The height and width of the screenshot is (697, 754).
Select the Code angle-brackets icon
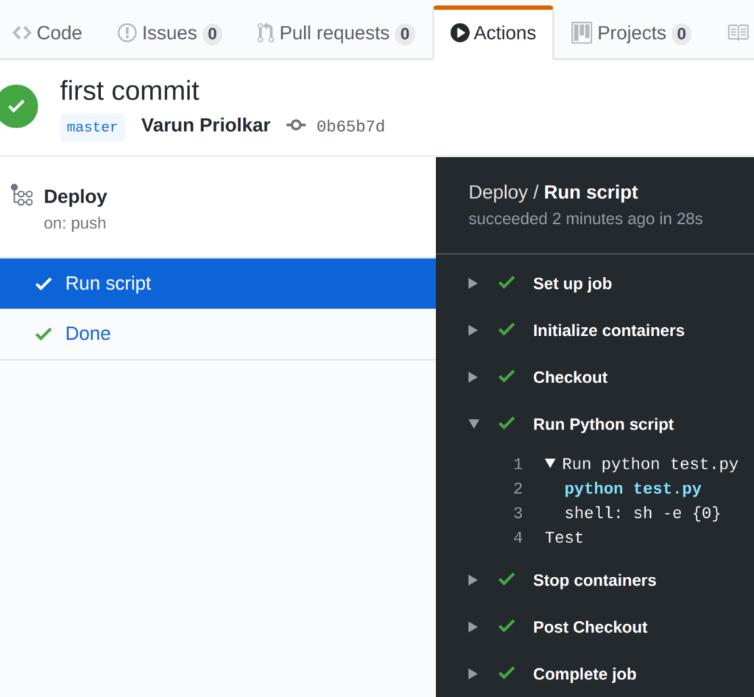point(22,32)
